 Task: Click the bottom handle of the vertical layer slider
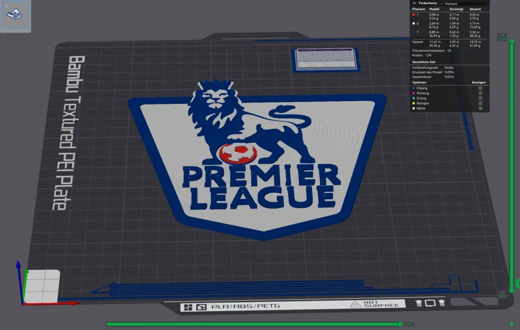click(512, 290)
